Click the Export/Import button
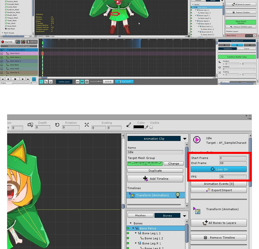This screenshot has height=249, width=259. [219, 190]
